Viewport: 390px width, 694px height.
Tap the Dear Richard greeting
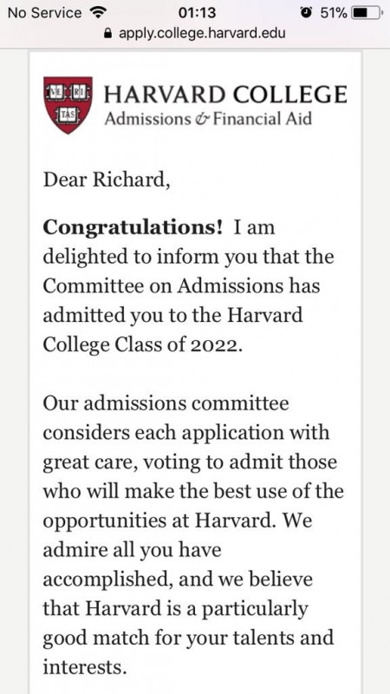107,180
